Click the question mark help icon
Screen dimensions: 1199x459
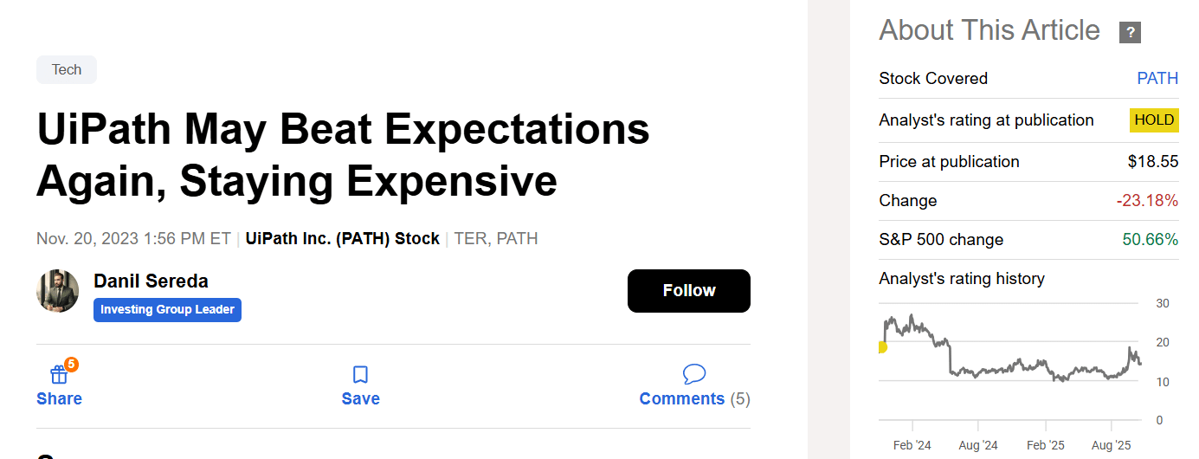tap(1130, 33)
